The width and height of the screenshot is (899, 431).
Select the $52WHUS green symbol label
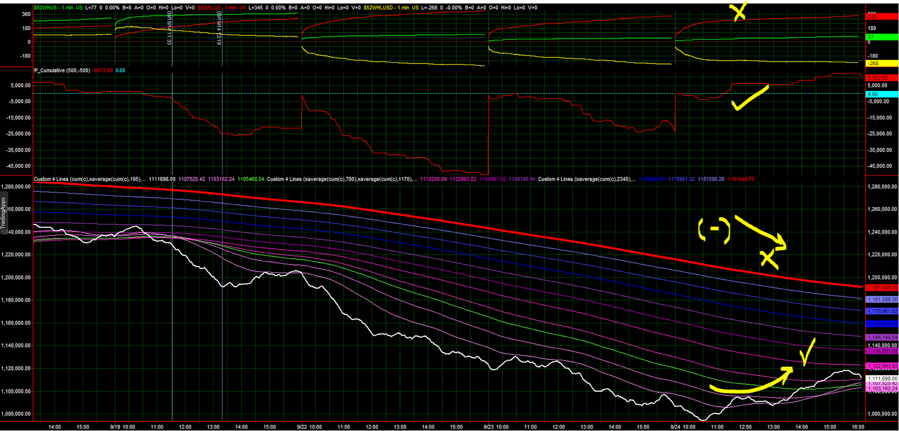46,8
